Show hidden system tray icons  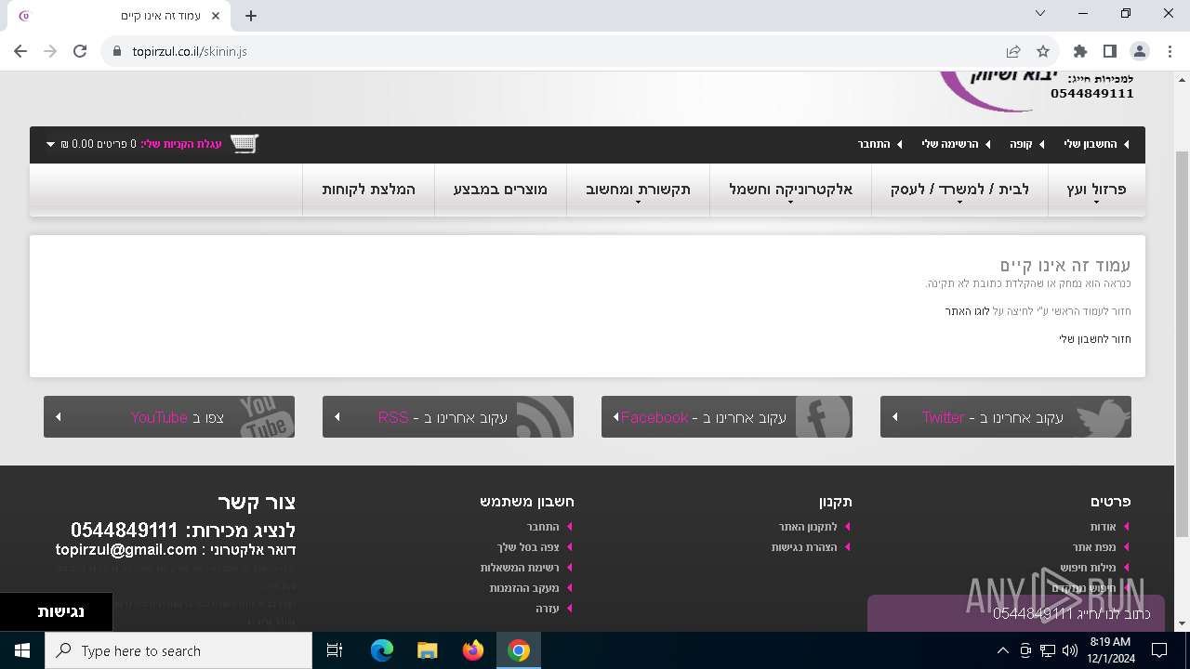pyautogui.click(x=1002, y=650)
